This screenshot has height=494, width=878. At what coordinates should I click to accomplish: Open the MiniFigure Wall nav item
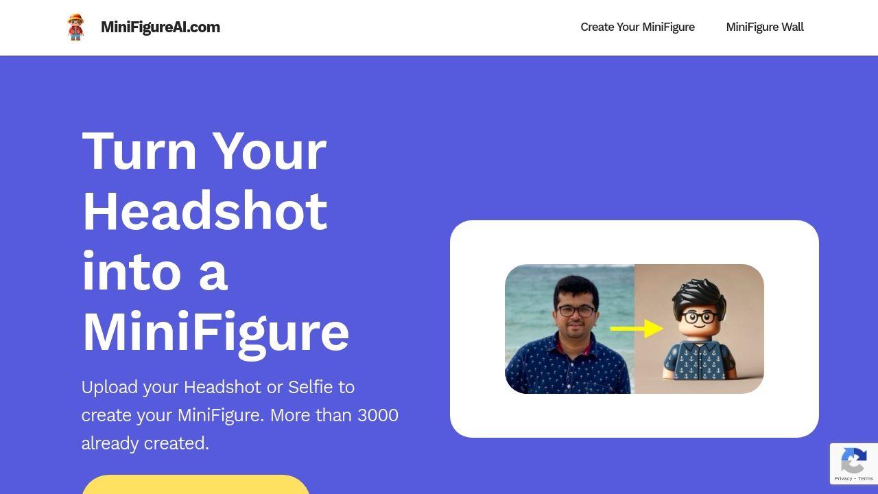point(765,27)
